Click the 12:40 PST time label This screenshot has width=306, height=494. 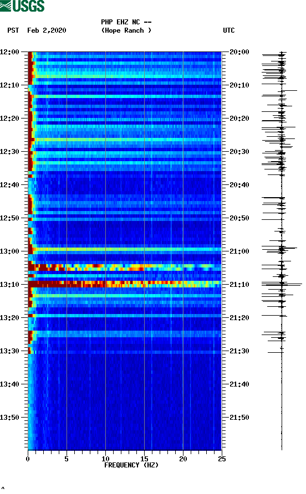9,184
